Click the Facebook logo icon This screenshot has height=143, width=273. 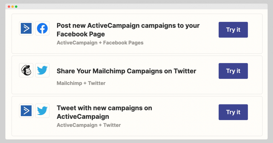point(42,28)
